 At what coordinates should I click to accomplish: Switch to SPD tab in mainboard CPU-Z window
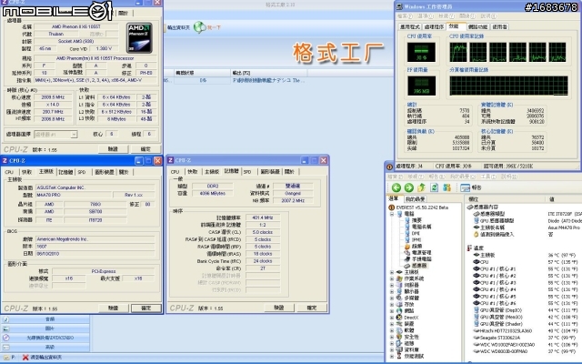click(82, 172)
